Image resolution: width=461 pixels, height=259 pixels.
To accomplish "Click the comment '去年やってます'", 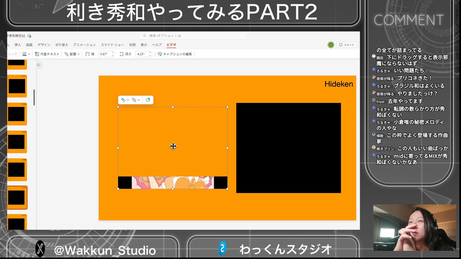I will pos(405,101).
